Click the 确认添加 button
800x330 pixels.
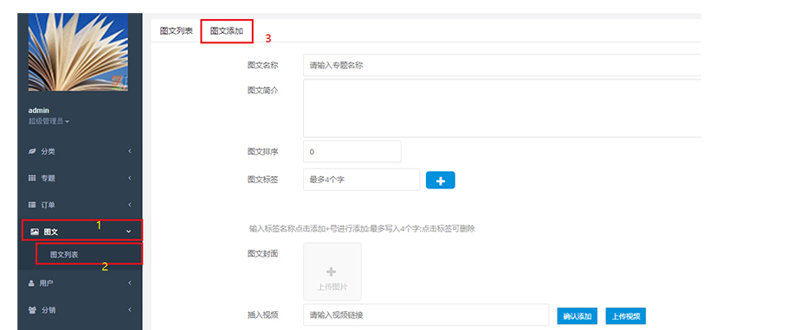577,316
